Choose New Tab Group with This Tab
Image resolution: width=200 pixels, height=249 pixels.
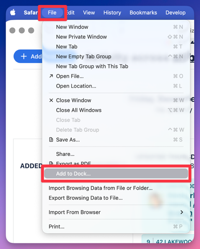[x=116, y=66]
